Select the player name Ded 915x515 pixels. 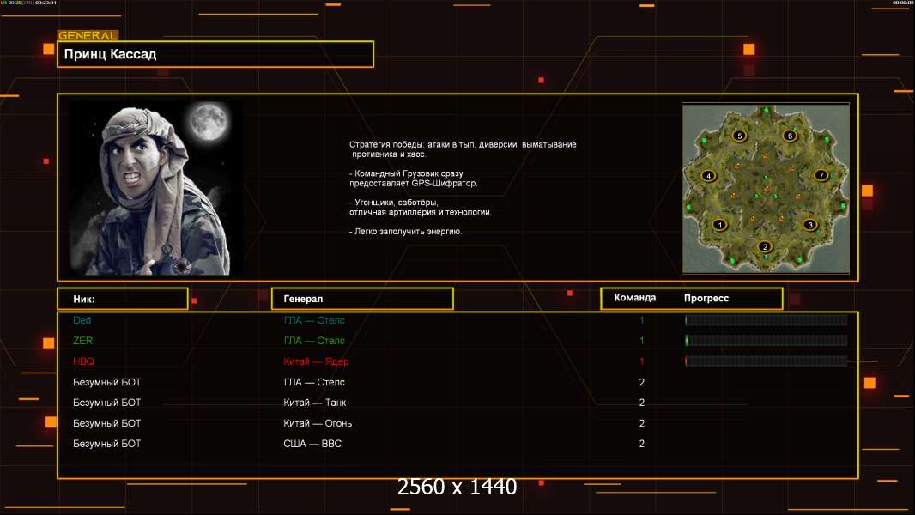coord(82,320)
